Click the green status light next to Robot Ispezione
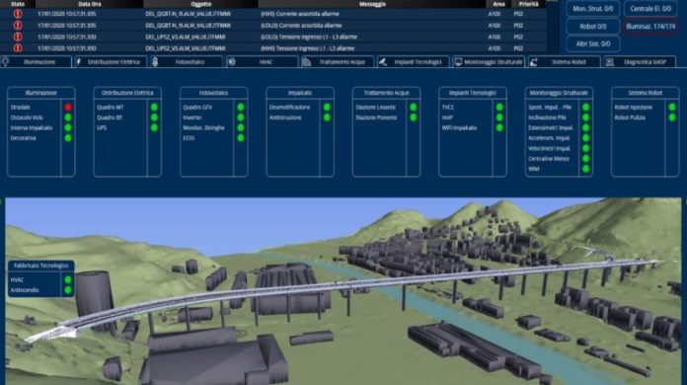Image resolution: width=687 pixels, height=385 pixels. click(672, 107)
